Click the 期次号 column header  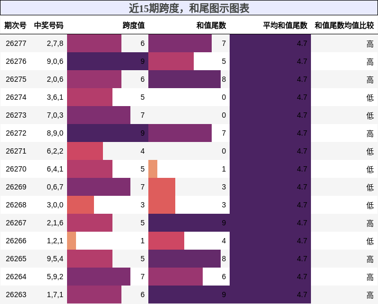pyautogui.click(x=15, y=25)
